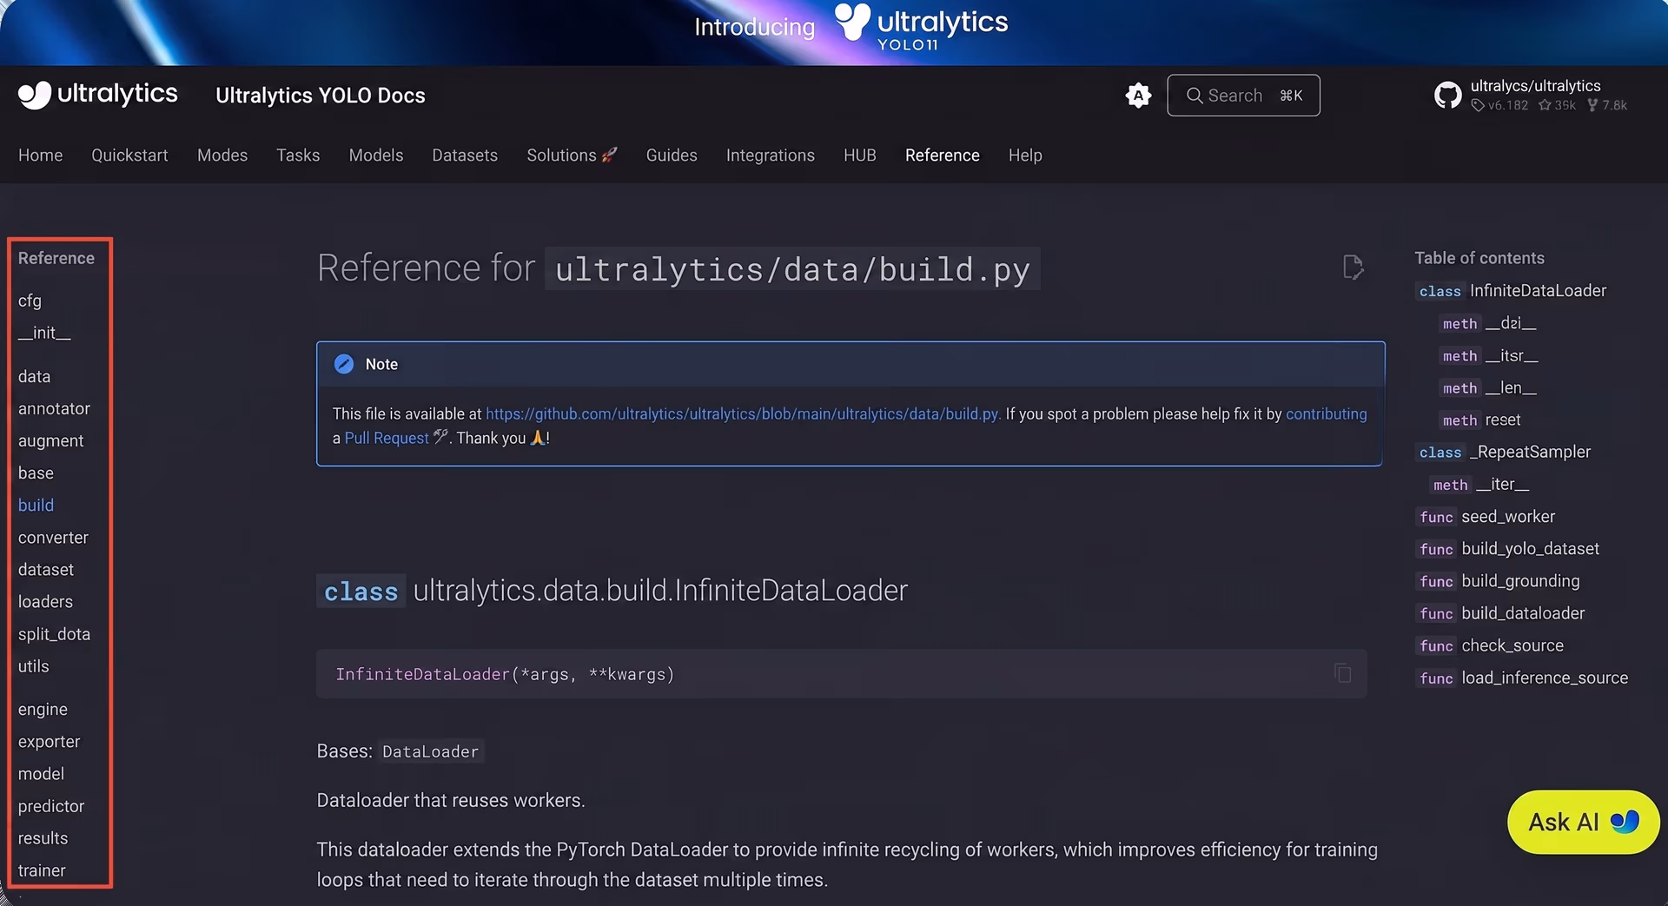Click the 35k stars count
Screen dimensions: 1668x906
point(1557,105)
